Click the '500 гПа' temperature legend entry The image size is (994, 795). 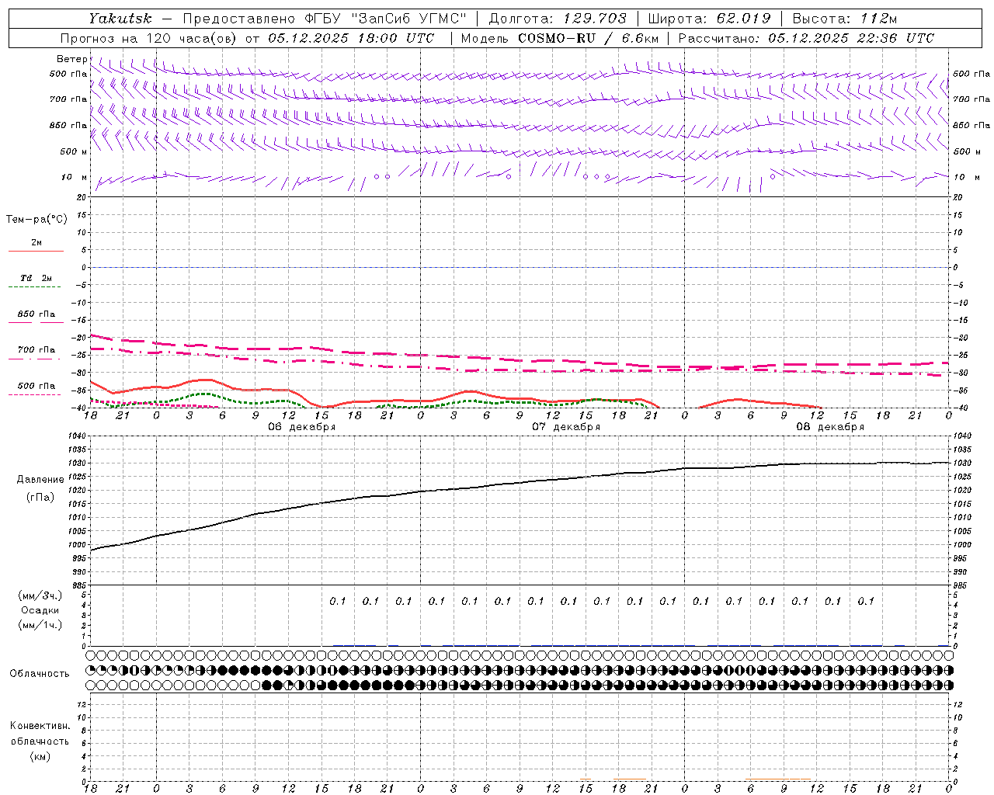tap(36, 386)
